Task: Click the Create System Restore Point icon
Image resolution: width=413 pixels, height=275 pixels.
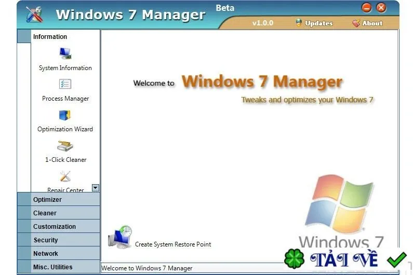Action: [x=120, y=237]
